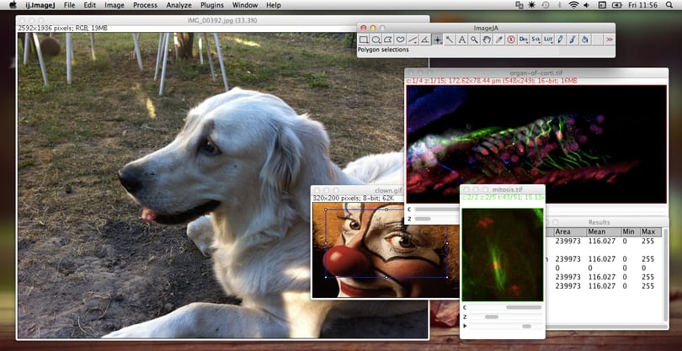Pick the Freehand selection tool
The image size is (682, 351).
[x=400, y=40]
